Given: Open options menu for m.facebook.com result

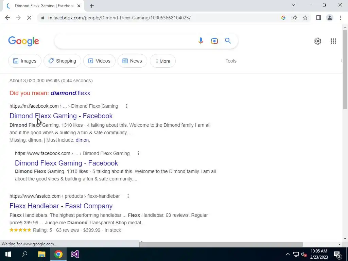Looking at the screenshot, I should click(127, 106).
